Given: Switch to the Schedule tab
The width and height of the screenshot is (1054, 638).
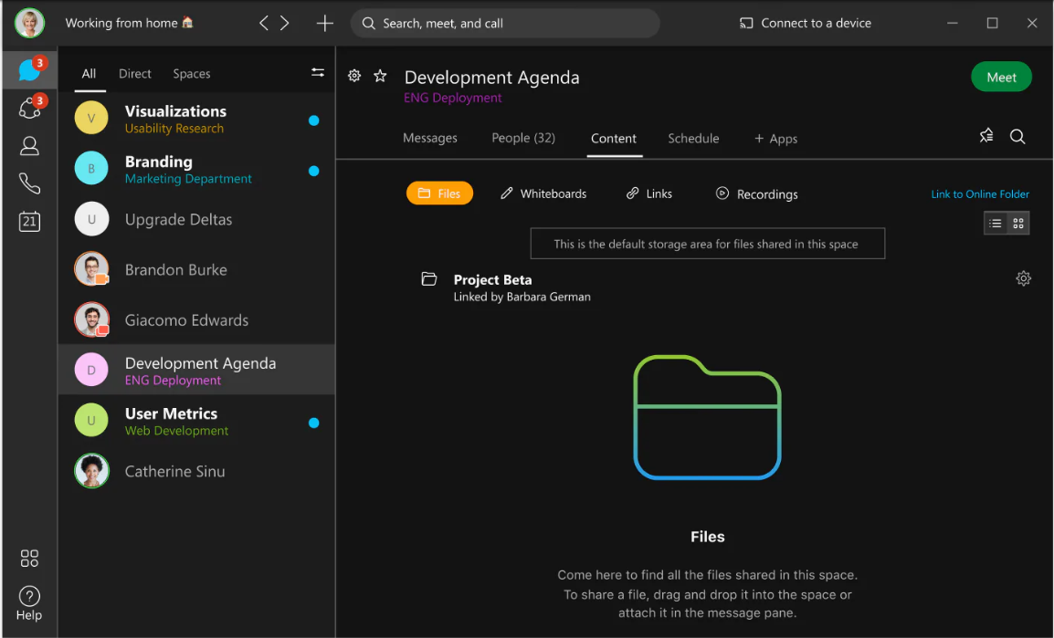Looking at the screenshot, I should 693,138.
